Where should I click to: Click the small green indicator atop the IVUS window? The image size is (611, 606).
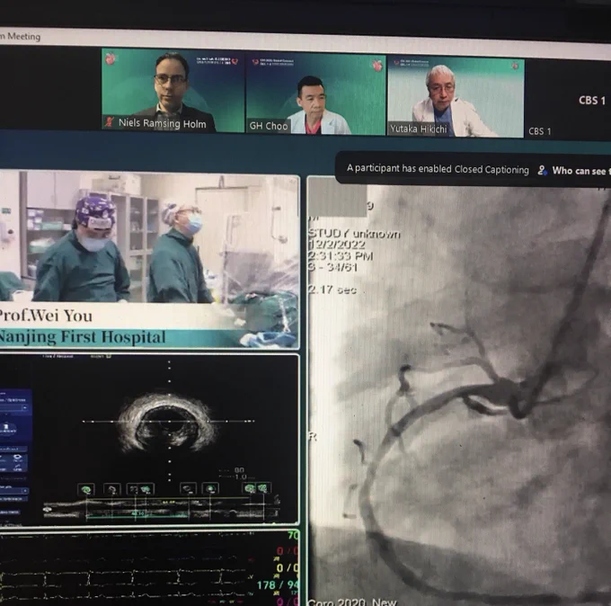point(109,356)
